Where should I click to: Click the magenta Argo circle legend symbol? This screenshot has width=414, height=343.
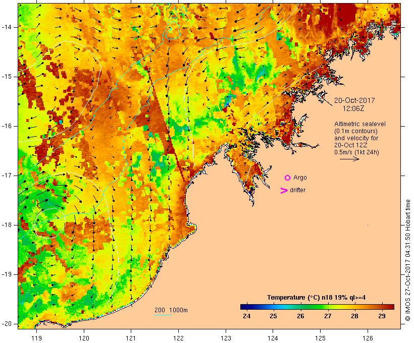point(288,178)
